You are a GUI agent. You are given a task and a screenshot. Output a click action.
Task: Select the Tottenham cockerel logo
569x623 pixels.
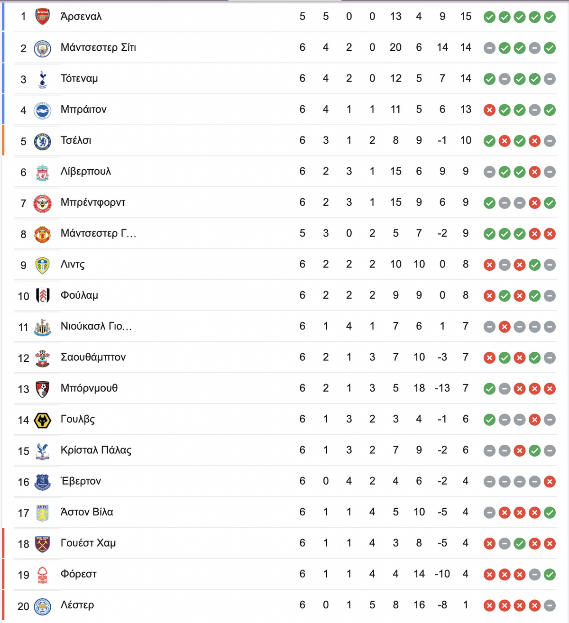(43, 80)
